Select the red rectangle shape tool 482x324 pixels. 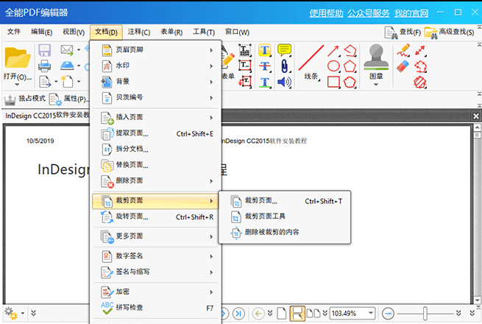point(333,82)
